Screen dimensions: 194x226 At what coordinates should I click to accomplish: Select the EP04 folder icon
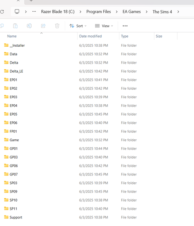click(x=6, y=105)
